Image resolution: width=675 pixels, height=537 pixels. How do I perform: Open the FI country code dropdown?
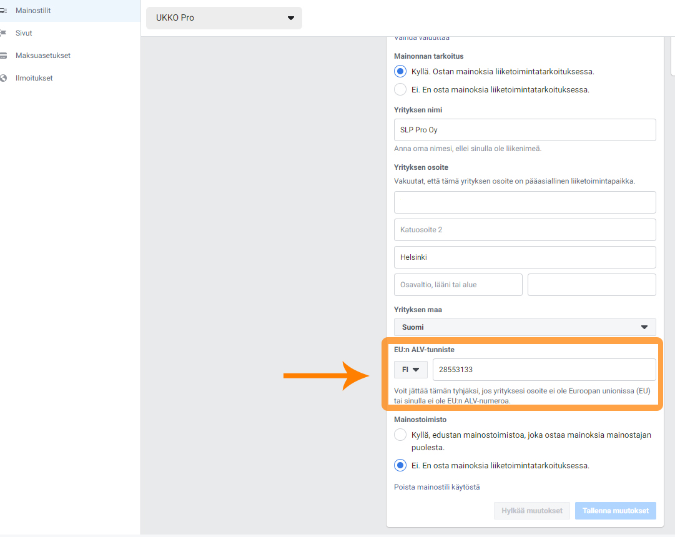click(411, 370)
